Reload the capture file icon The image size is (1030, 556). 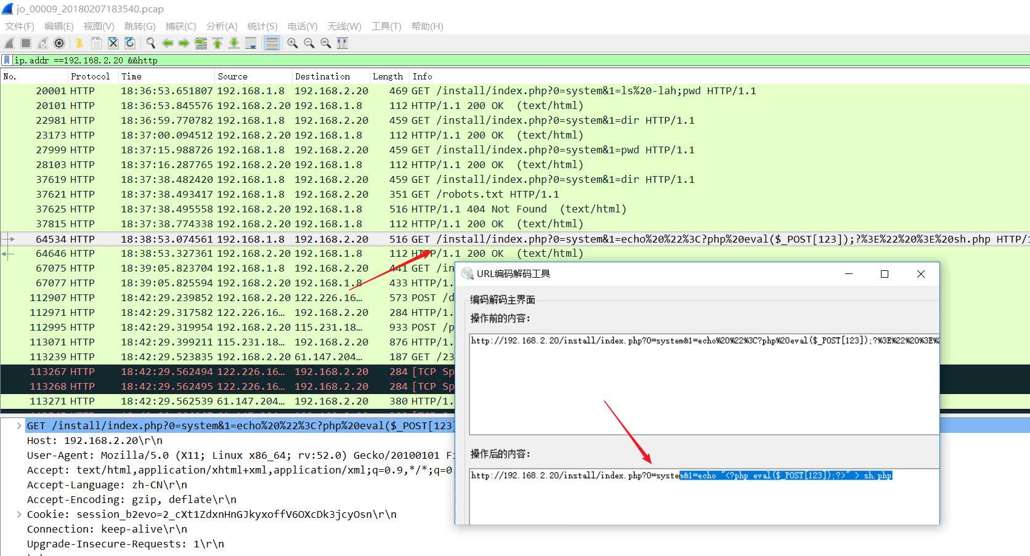coord(129,43)
